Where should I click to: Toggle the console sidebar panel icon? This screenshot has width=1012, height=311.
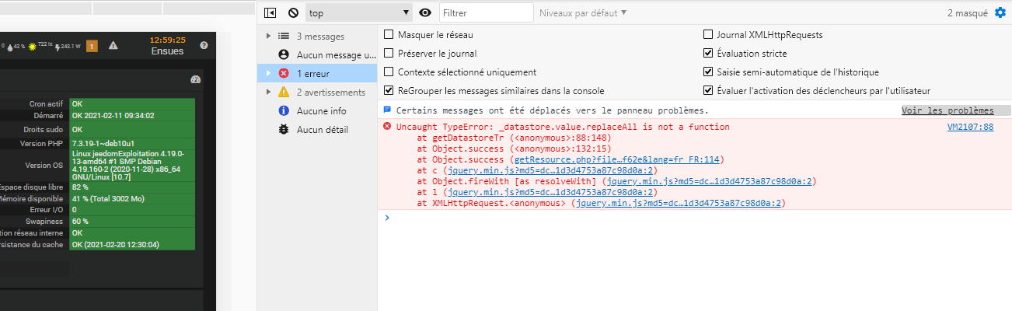[x=270, y=12]
